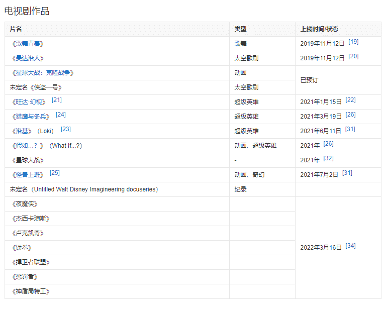Select the 2021年7月2日 date text

click(319, 175)
